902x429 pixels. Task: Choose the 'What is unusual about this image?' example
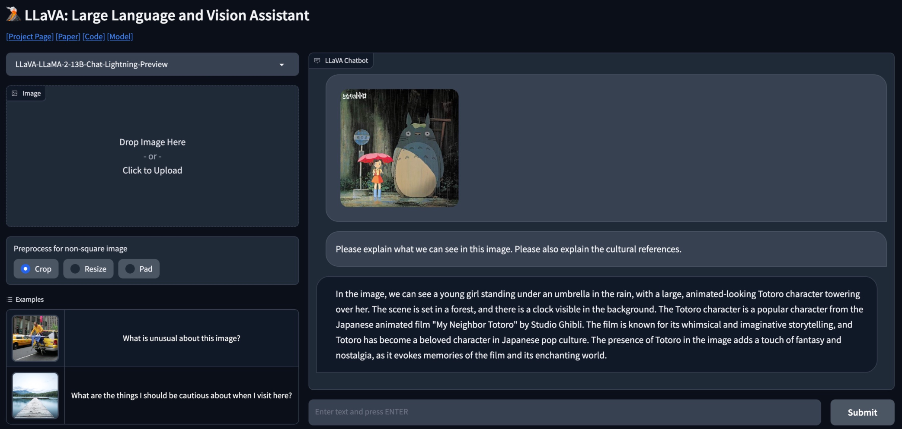(x=182, y=338)
